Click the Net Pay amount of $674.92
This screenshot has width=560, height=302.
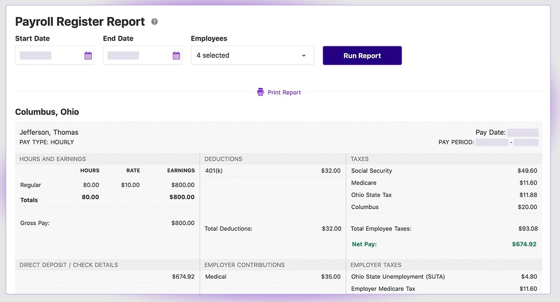click(x=523, y=244)
